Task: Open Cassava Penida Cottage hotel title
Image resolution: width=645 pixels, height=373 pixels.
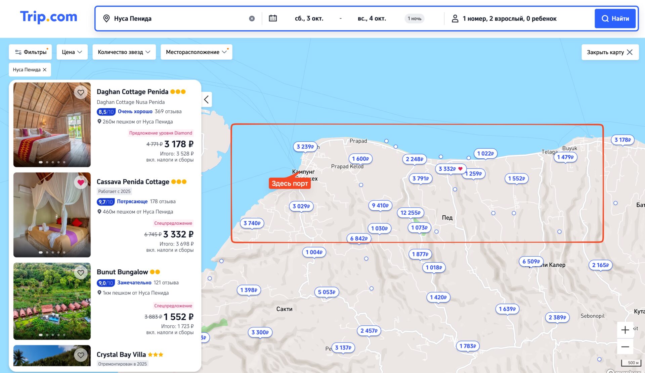Action: click(x=133, y=182)
